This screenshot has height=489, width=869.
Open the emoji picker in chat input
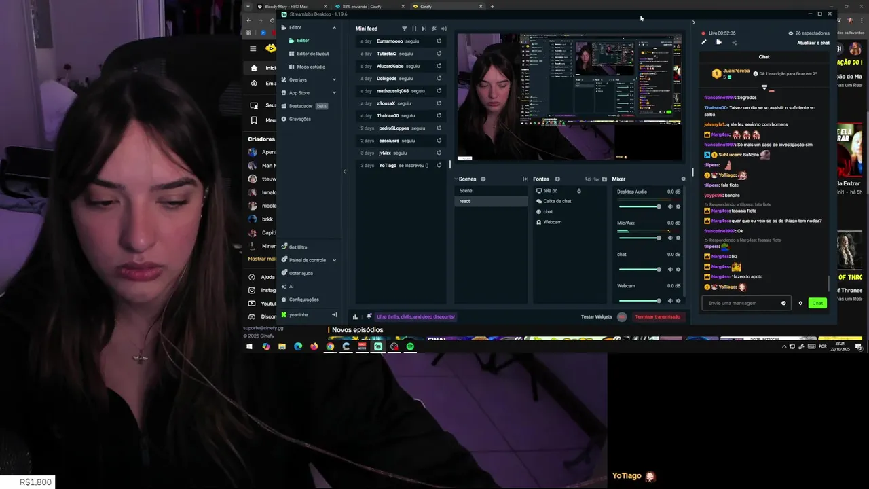click(783, 303)
